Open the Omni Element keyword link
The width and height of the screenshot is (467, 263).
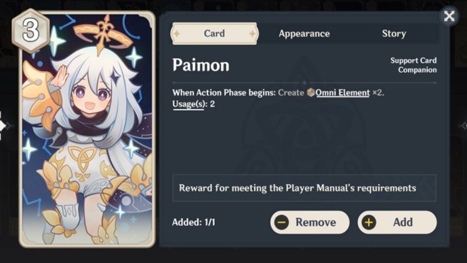pyautogui.click(x=342, y=93)
